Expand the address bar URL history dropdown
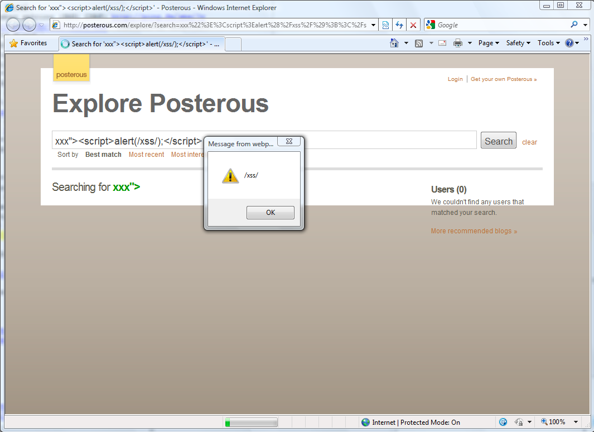 click(x=373, y=25)
